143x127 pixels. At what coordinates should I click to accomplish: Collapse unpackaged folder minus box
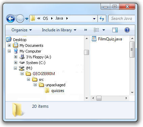pyautogui.click(x=35, y=85)
